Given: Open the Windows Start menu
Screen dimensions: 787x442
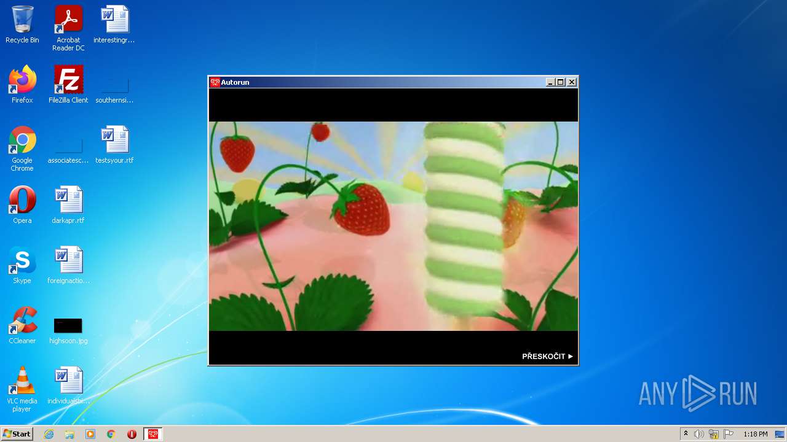Looking at the screenshot, I should (17, 434).
